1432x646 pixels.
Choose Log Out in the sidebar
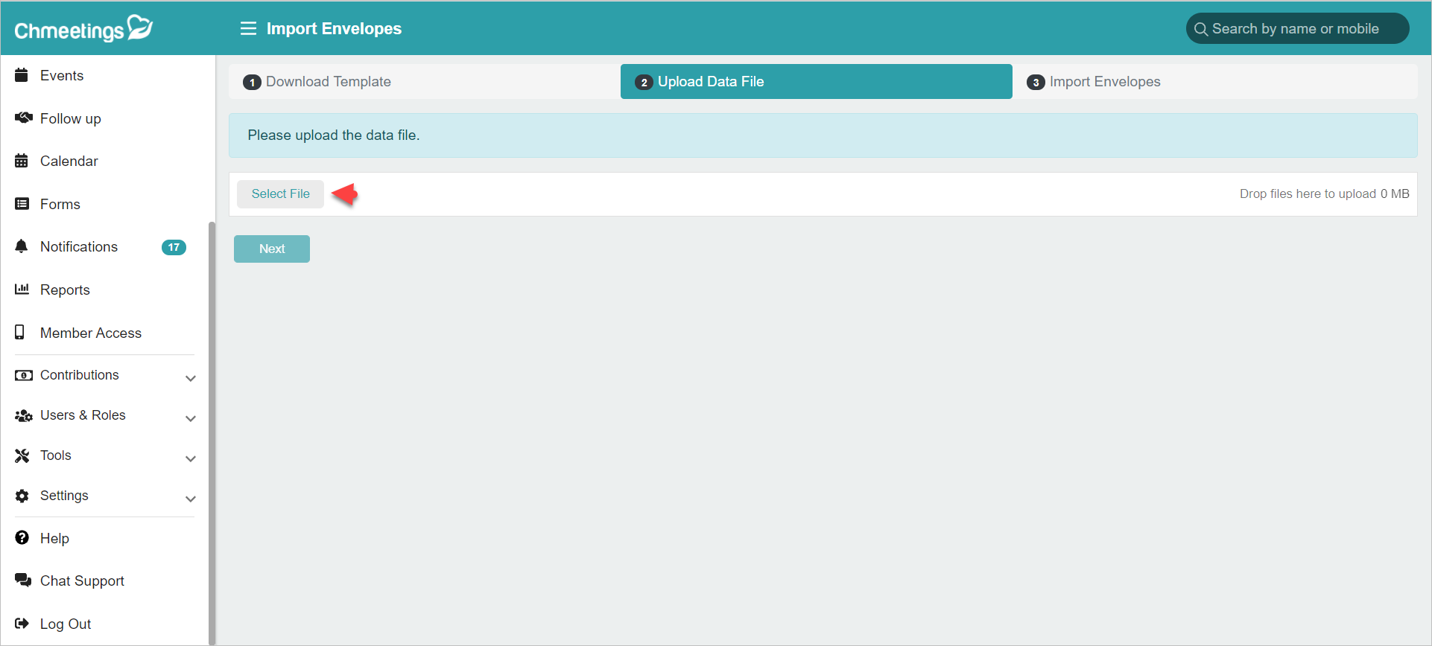point(66,624)
